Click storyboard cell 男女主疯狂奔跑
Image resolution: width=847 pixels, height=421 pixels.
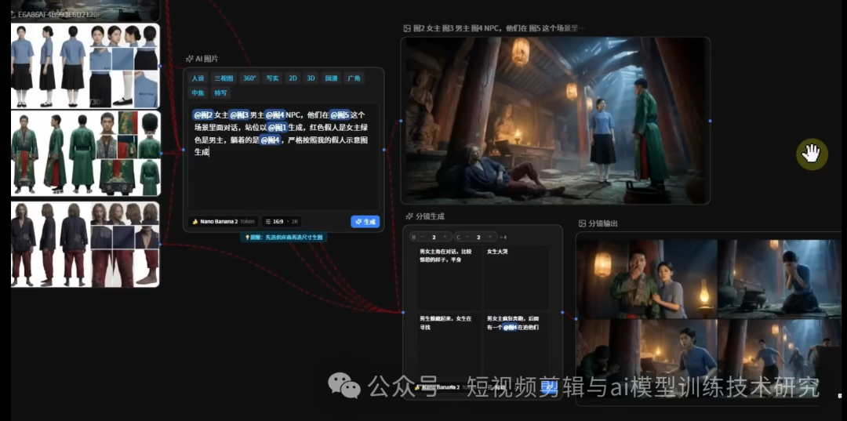[x=516, y=344]
